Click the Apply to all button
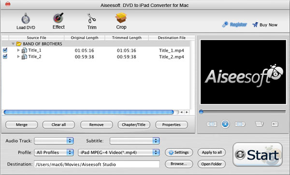Image resolution: width=290 pixels, height=175 pixels. point(212,152)
